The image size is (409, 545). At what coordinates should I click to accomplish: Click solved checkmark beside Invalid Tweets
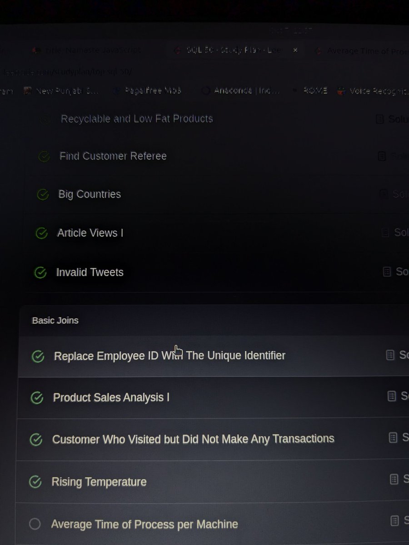[x=40, y=272]
